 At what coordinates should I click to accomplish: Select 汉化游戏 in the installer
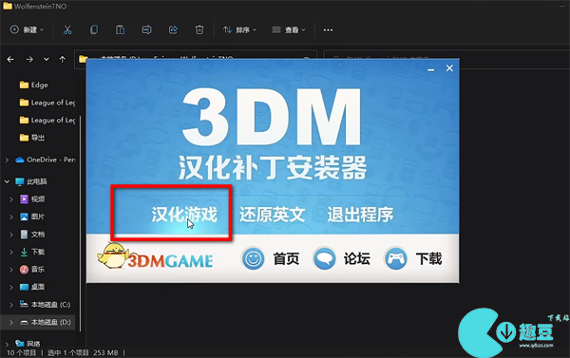184,215
